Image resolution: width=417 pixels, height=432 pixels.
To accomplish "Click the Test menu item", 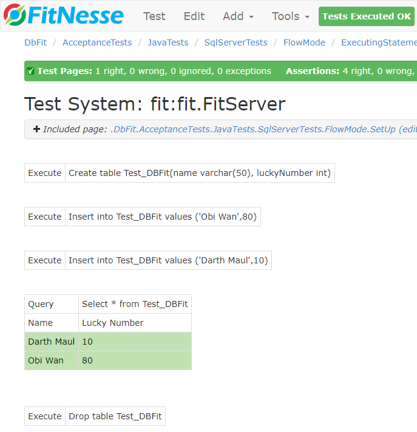I will pyautogui.click(x=154, y=16).
